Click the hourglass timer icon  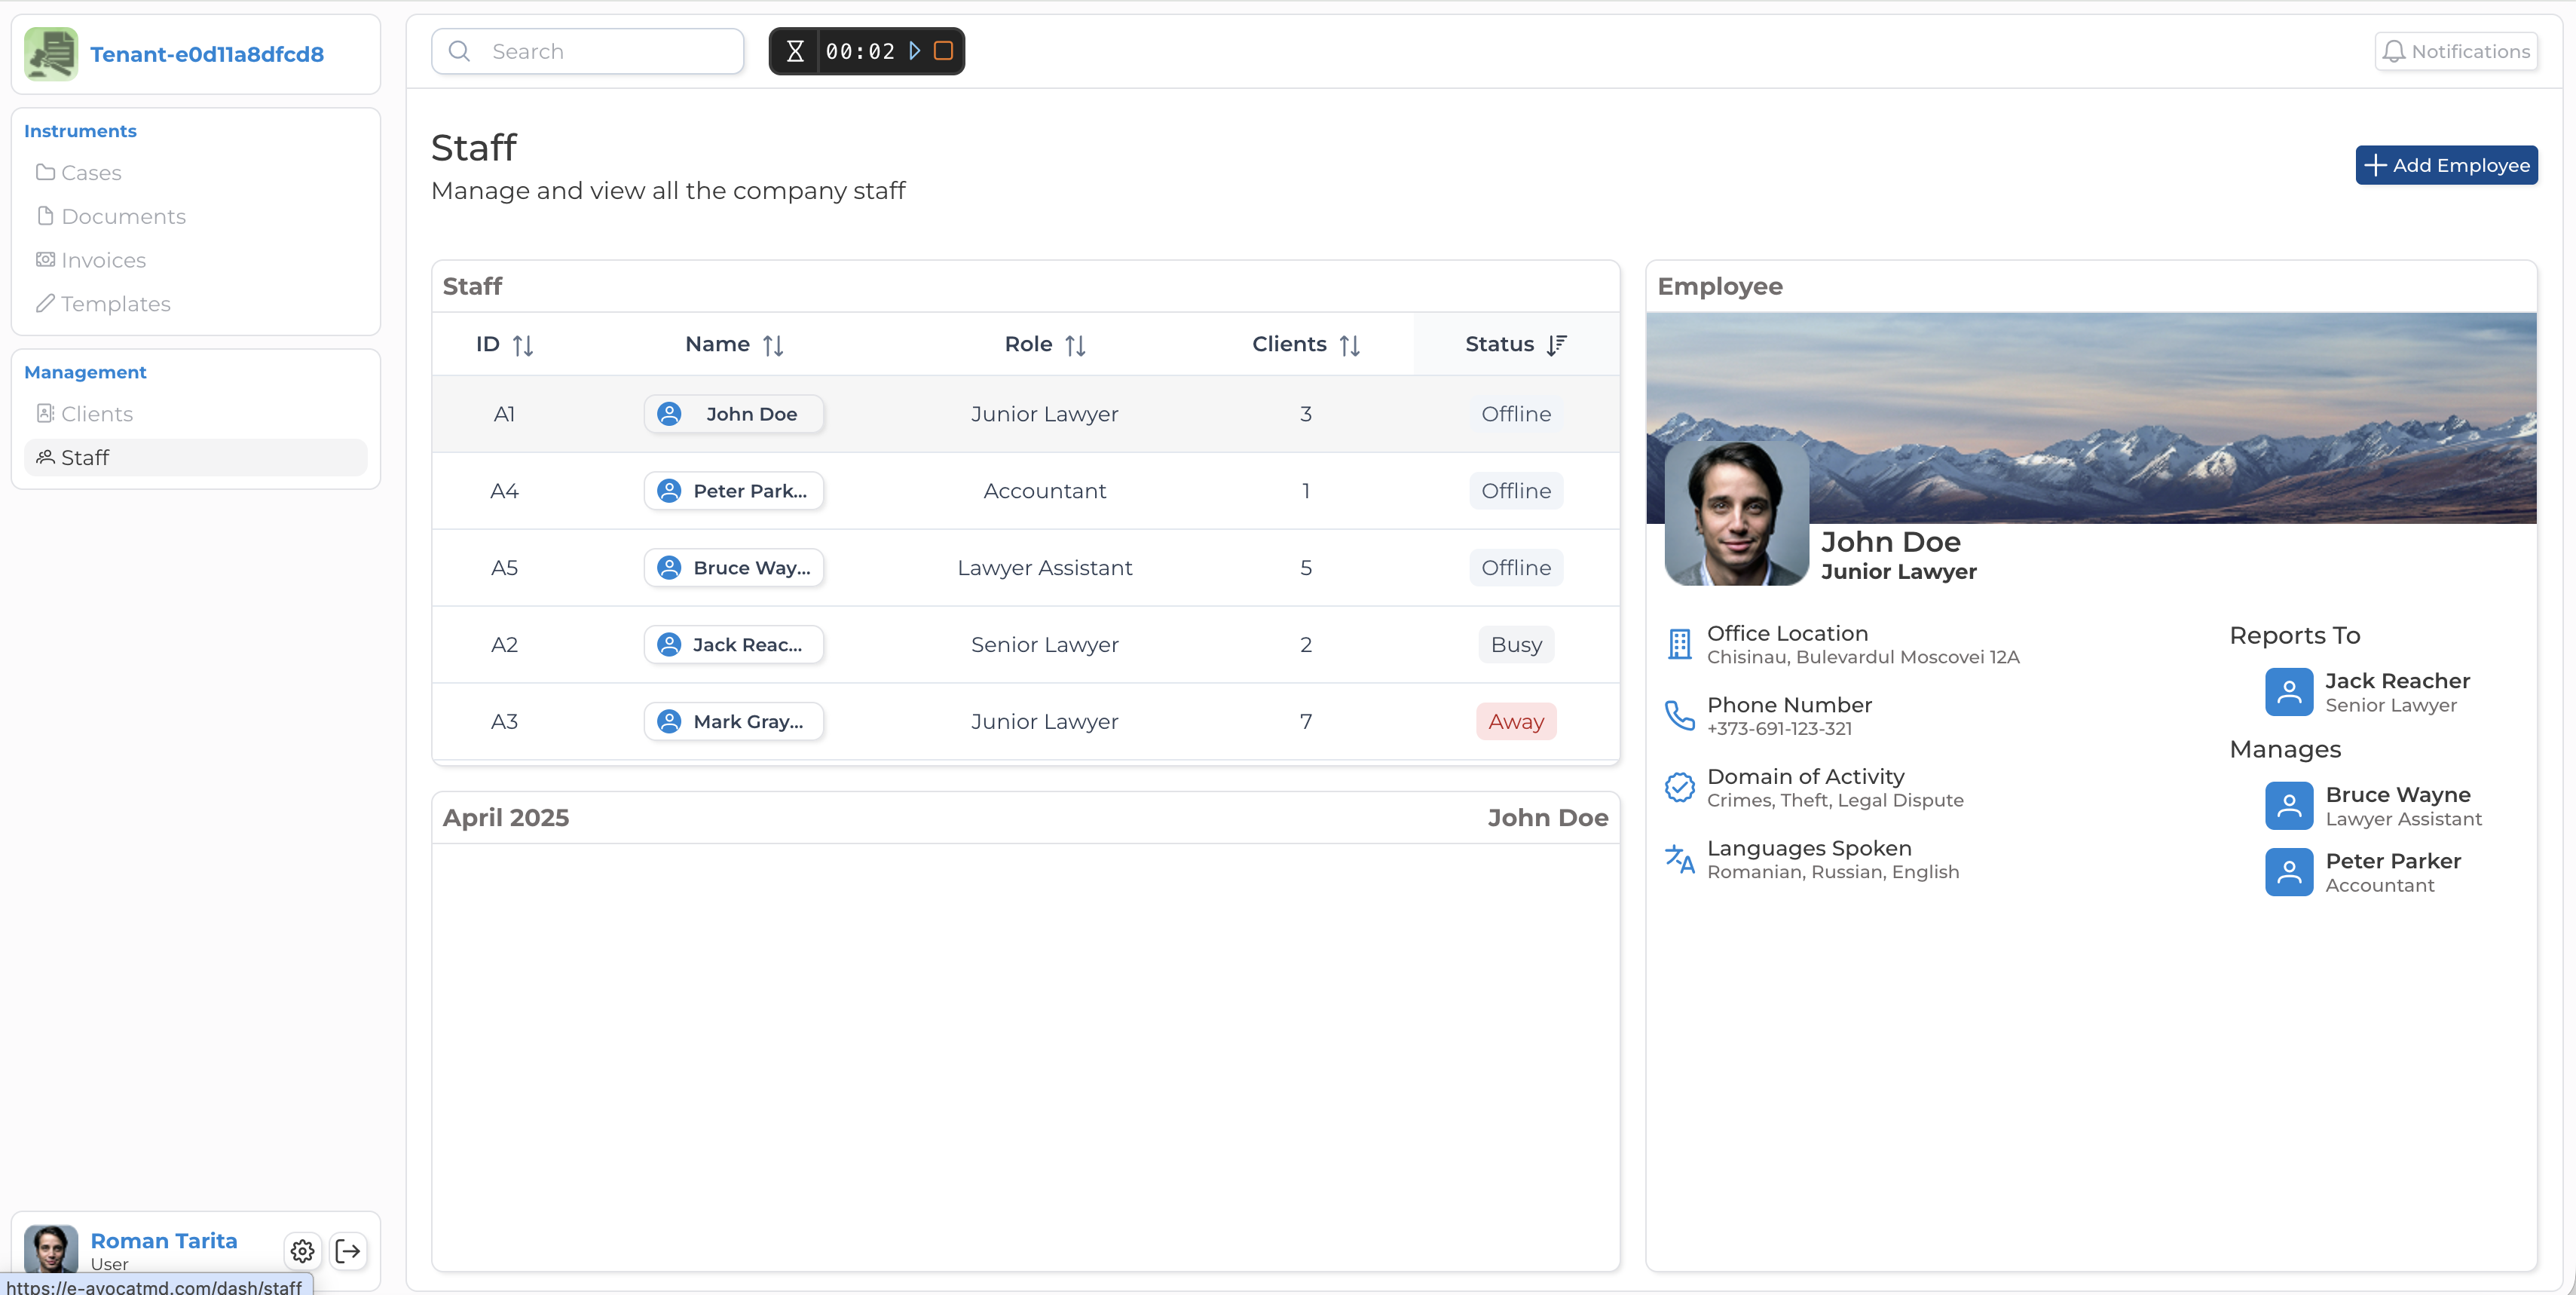tap(795, 51)
